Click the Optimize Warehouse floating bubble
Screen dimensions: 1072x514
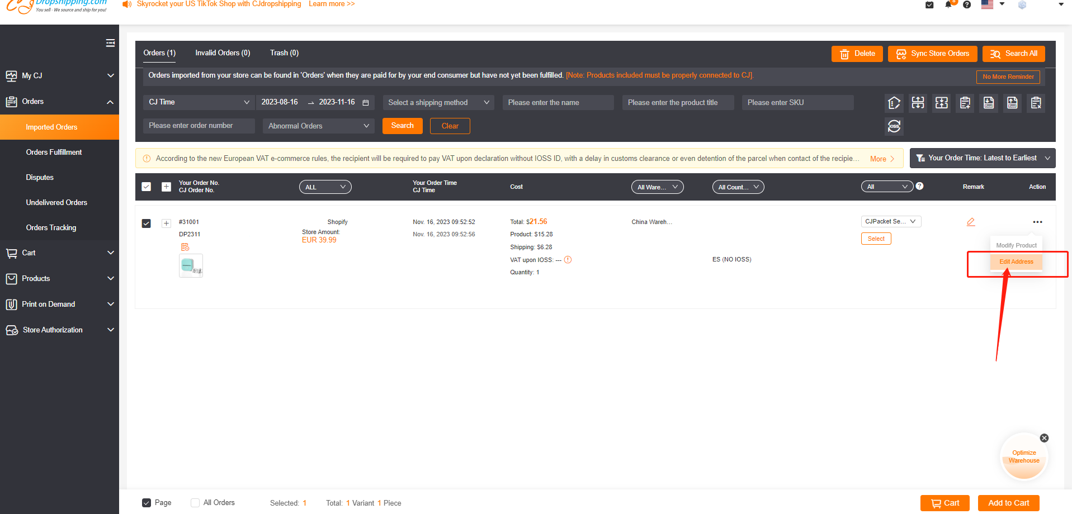click(x=1023, y=456)
